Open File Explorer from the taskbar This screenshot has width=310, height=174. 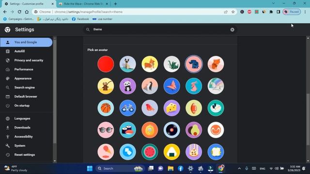pos(170,169)
